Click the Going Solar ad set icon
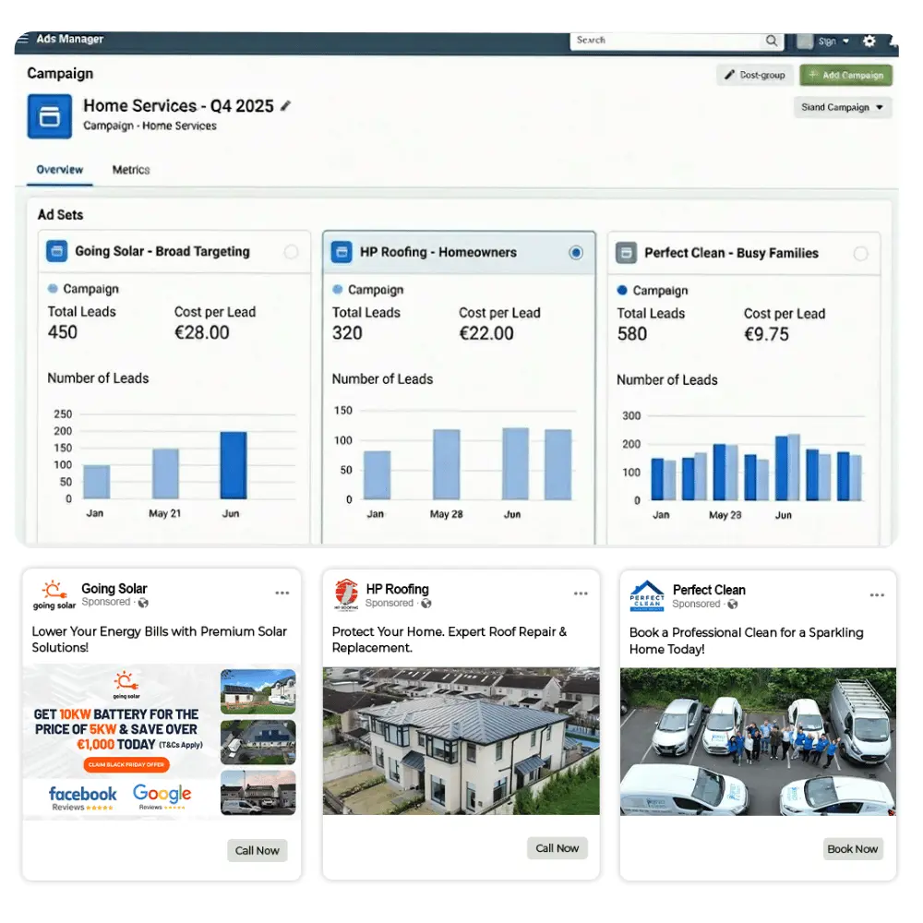This screenshot has width=923, height=923. (x=56, y=251)
